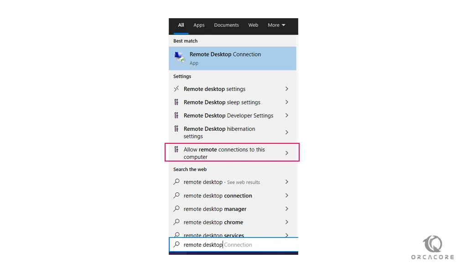Click the icon beside Remote Desktop Developer Settings

point(176,116)
